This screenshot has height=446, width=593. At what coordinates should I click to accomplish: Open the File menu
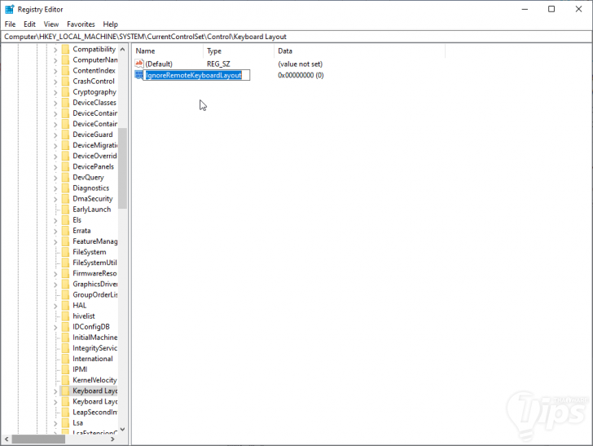pos(10,24)
